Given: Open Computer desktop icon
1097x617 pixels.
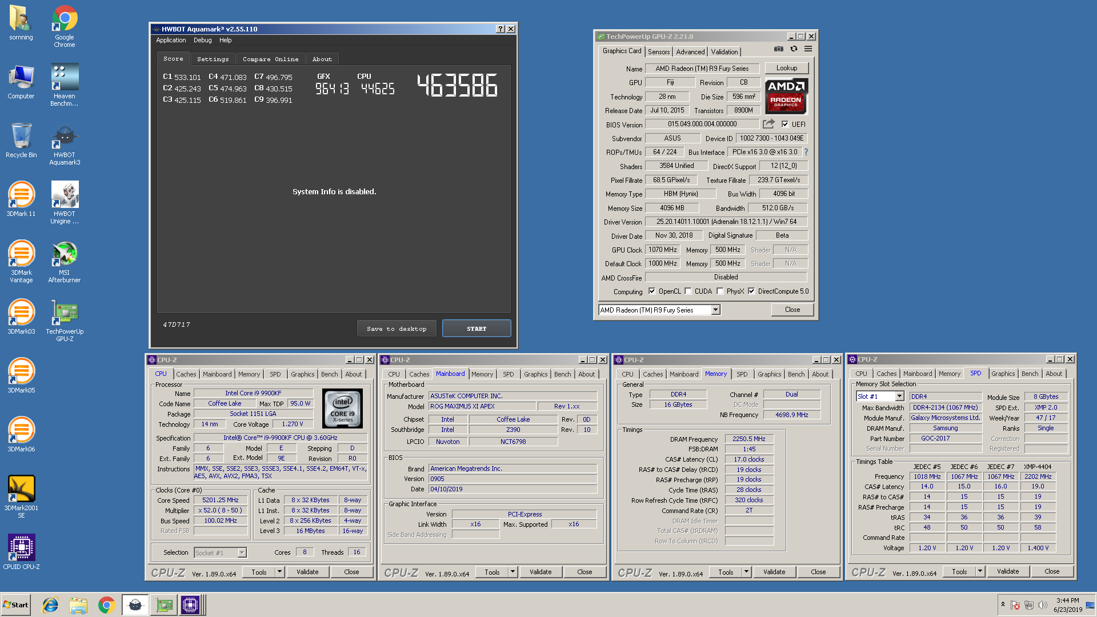Looking at the screenshot, I should 21,82.
